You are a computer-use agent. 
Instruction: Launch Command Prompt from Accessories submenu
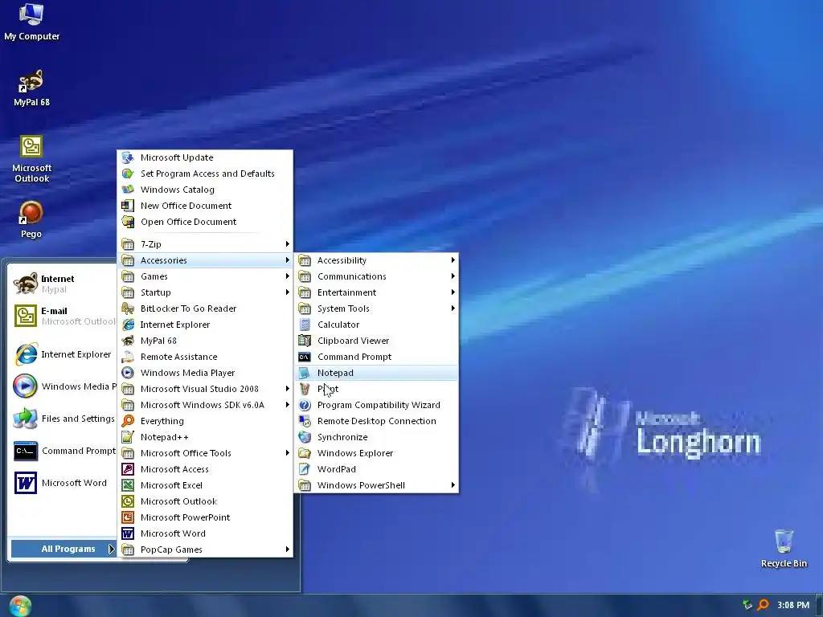(376, 357)
